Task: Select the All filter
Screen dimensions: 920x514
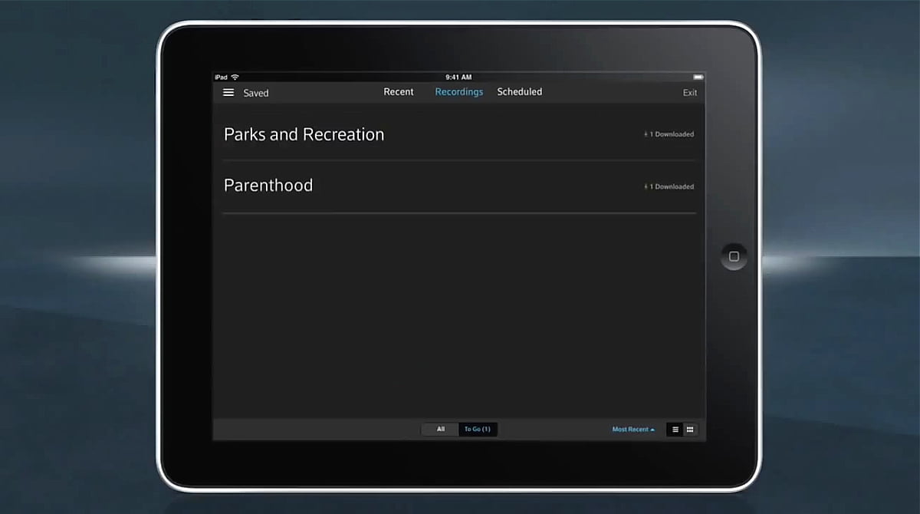Action: tap(440, 429)
